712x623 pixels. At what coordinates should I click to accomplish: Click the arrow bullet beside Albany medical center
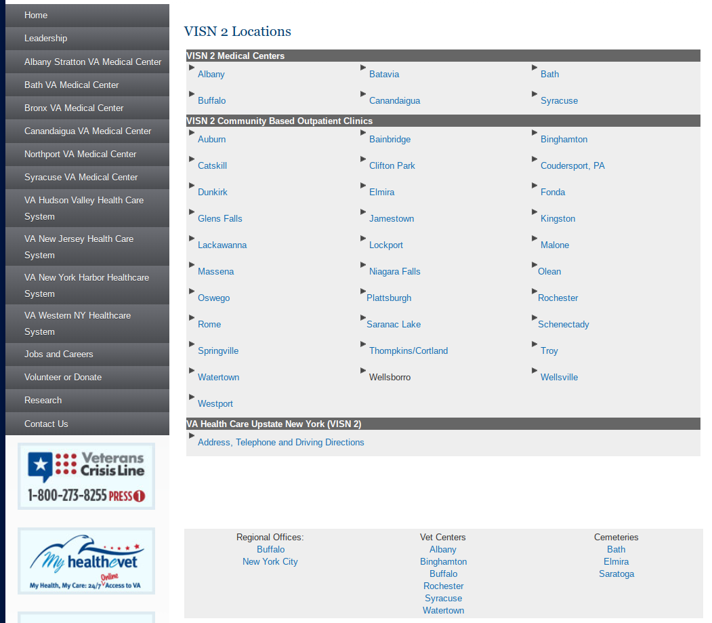coord(192,67)
